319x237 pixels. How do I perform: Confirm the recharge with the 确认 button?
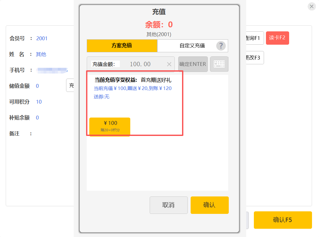tap(209, 205)
